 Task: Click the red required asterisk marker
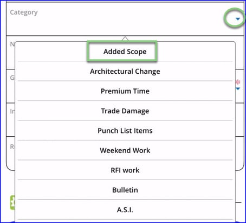click(x=238, y=82)
